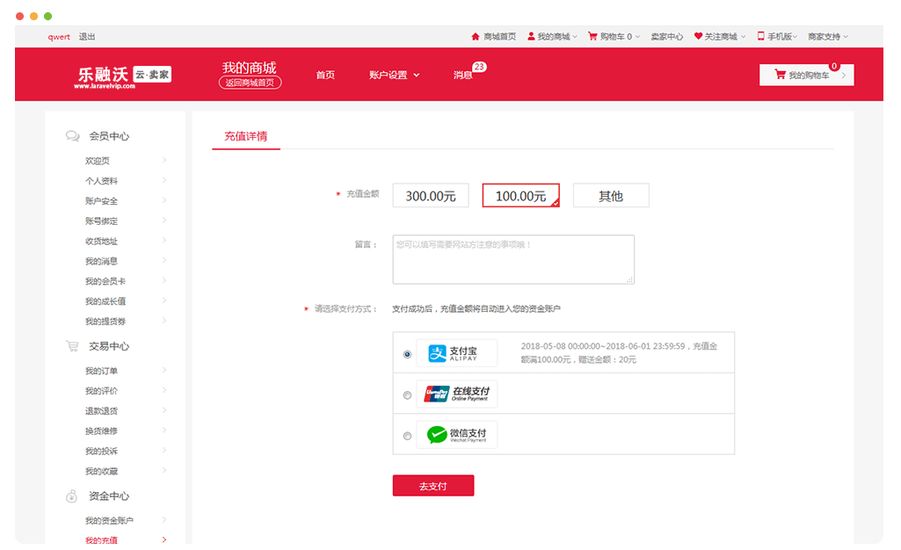Open 账号绑定 in the sidebar
This screenshot has width=901, height=550.
pos(102,221)
